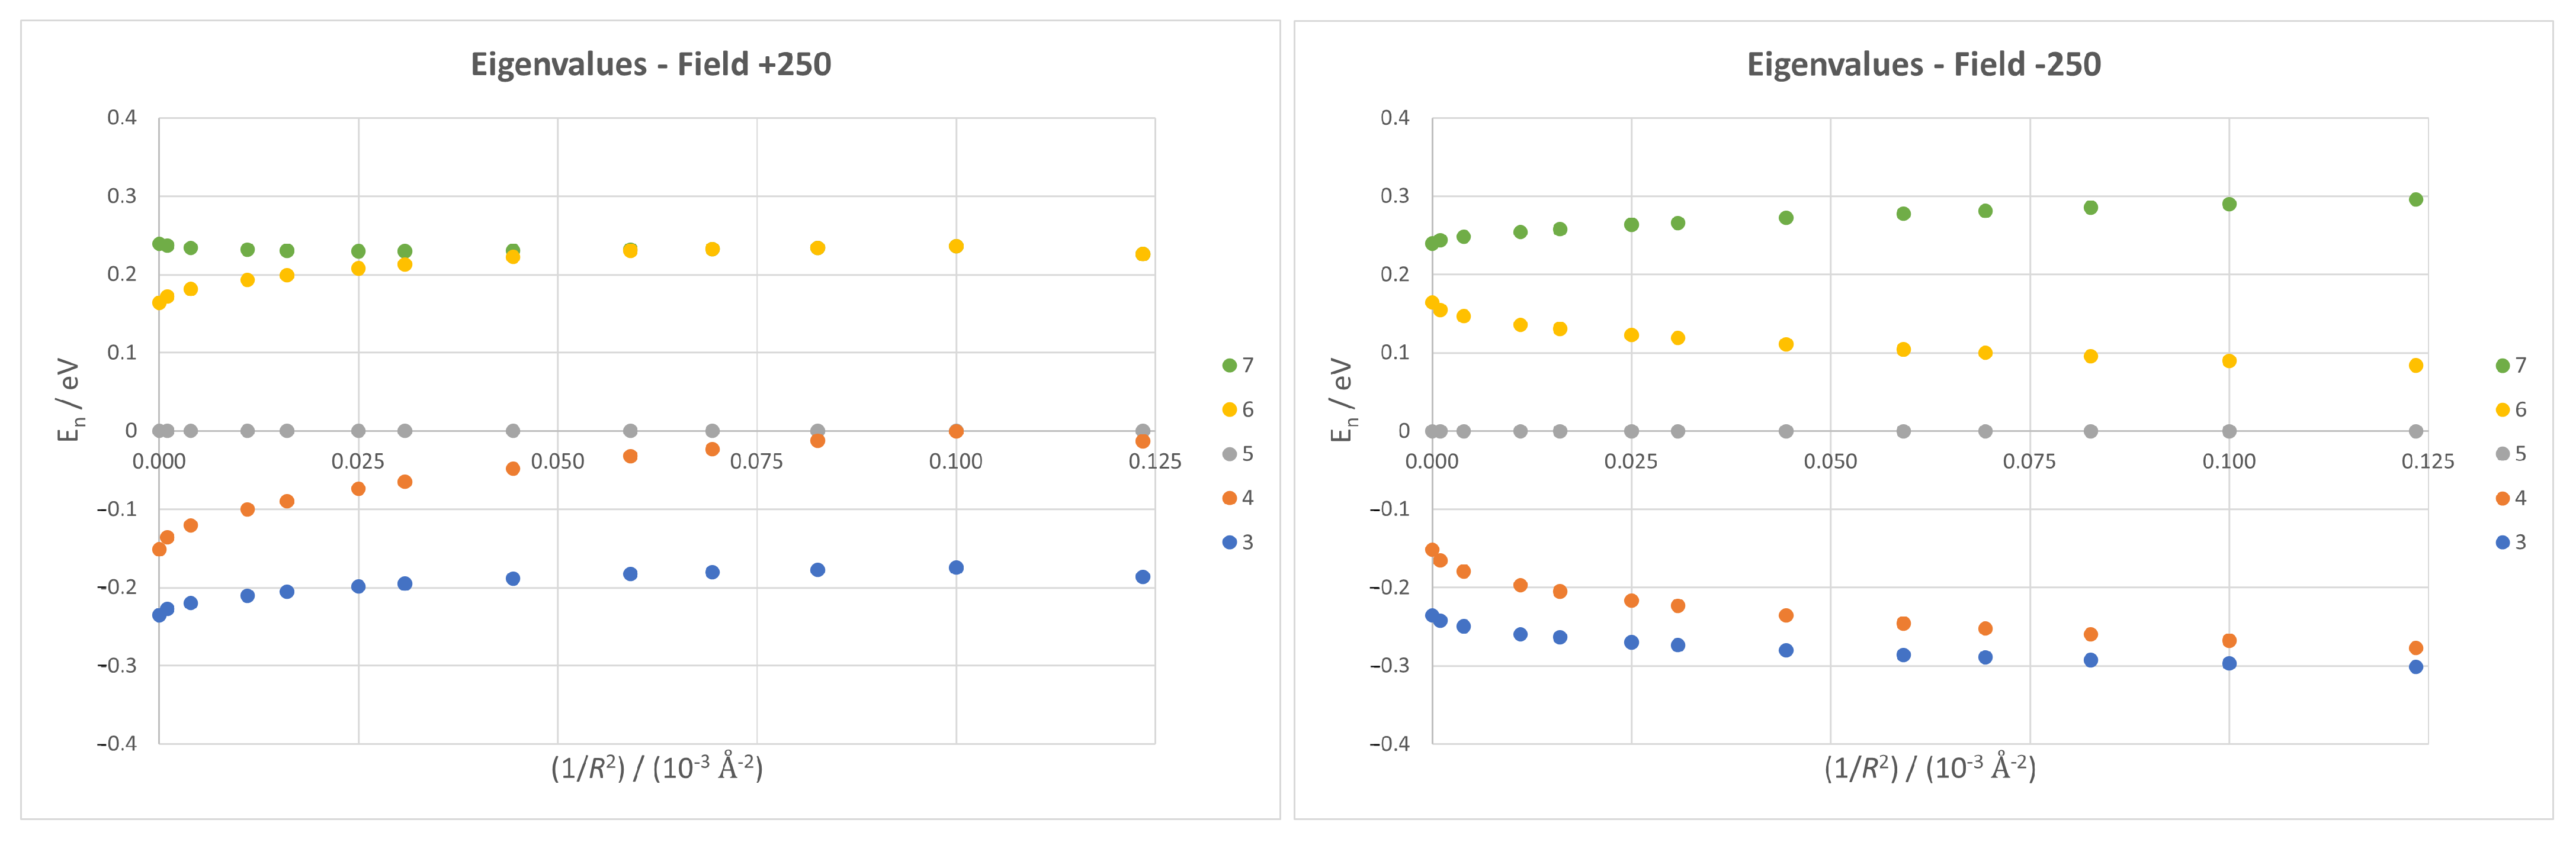Select green series 7 legend marker in left chart
The width and height of the screenshot is (2576, 852).
(1229, 366)
